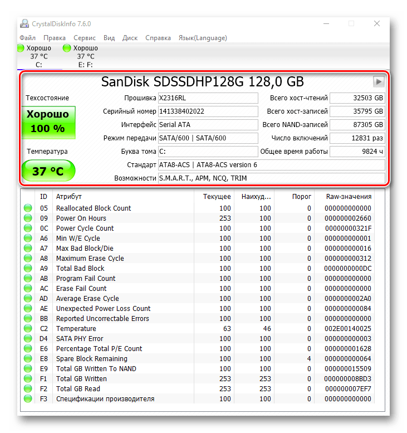Image resolution: width=407 pixels, height=433 pixels.
Task: Click next disk arrow button
Action: (x=379, y=81)
